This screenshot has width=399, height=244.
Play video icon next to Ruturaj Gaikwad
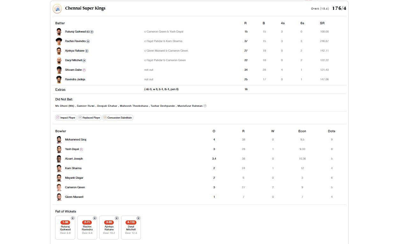(92, 32)
